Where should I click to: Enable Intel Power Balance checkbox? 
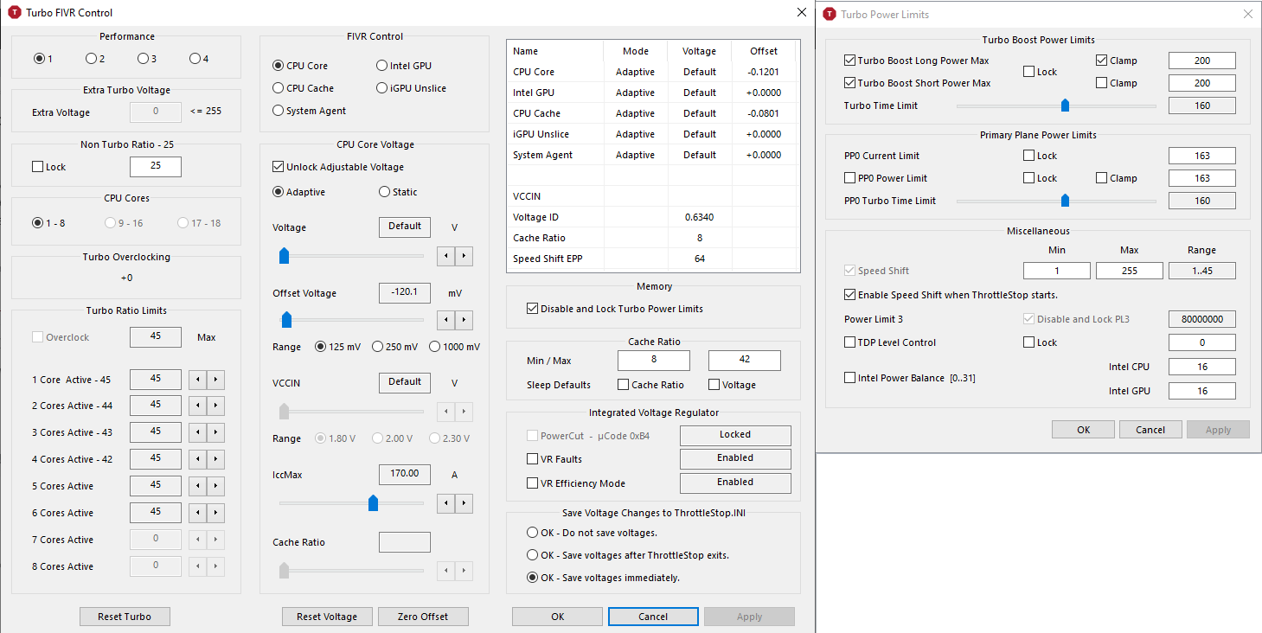[849, 378]
